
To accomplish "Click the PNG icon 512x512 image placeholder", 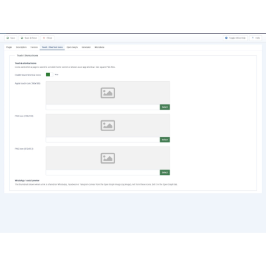I will coord(108,158).
